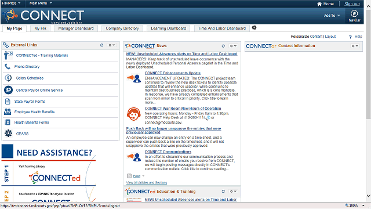Viewport: 371px width, 209px height.
Task: Click State Payroll Forms document icon
Action: 8,102
